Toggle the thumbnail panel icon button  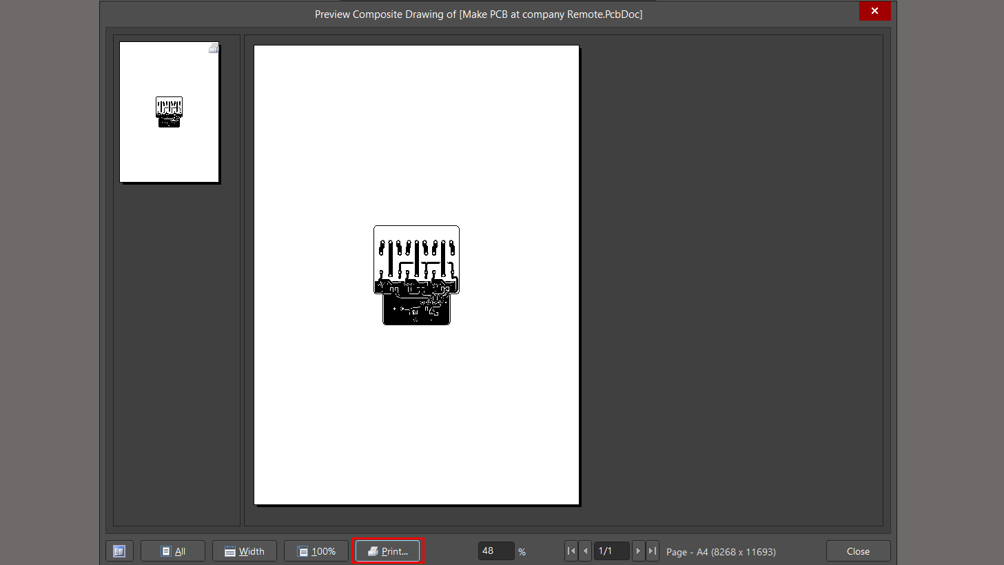(119, 551)
